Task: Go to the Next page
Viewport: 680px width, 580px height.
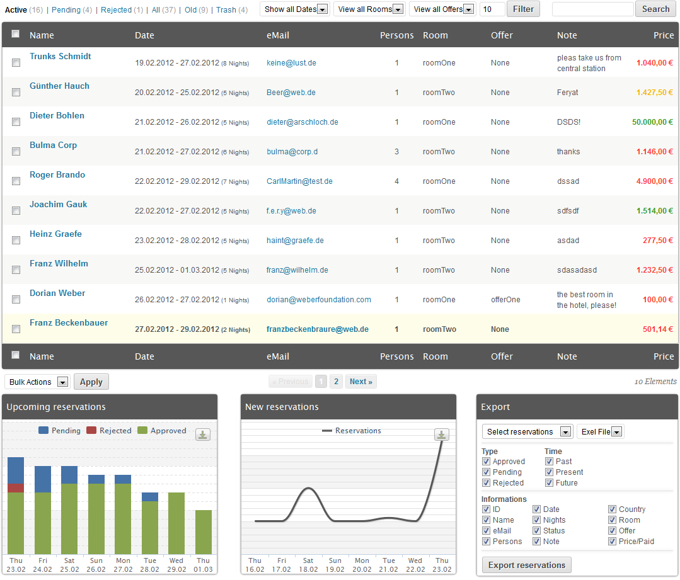Action: [360, 382]
